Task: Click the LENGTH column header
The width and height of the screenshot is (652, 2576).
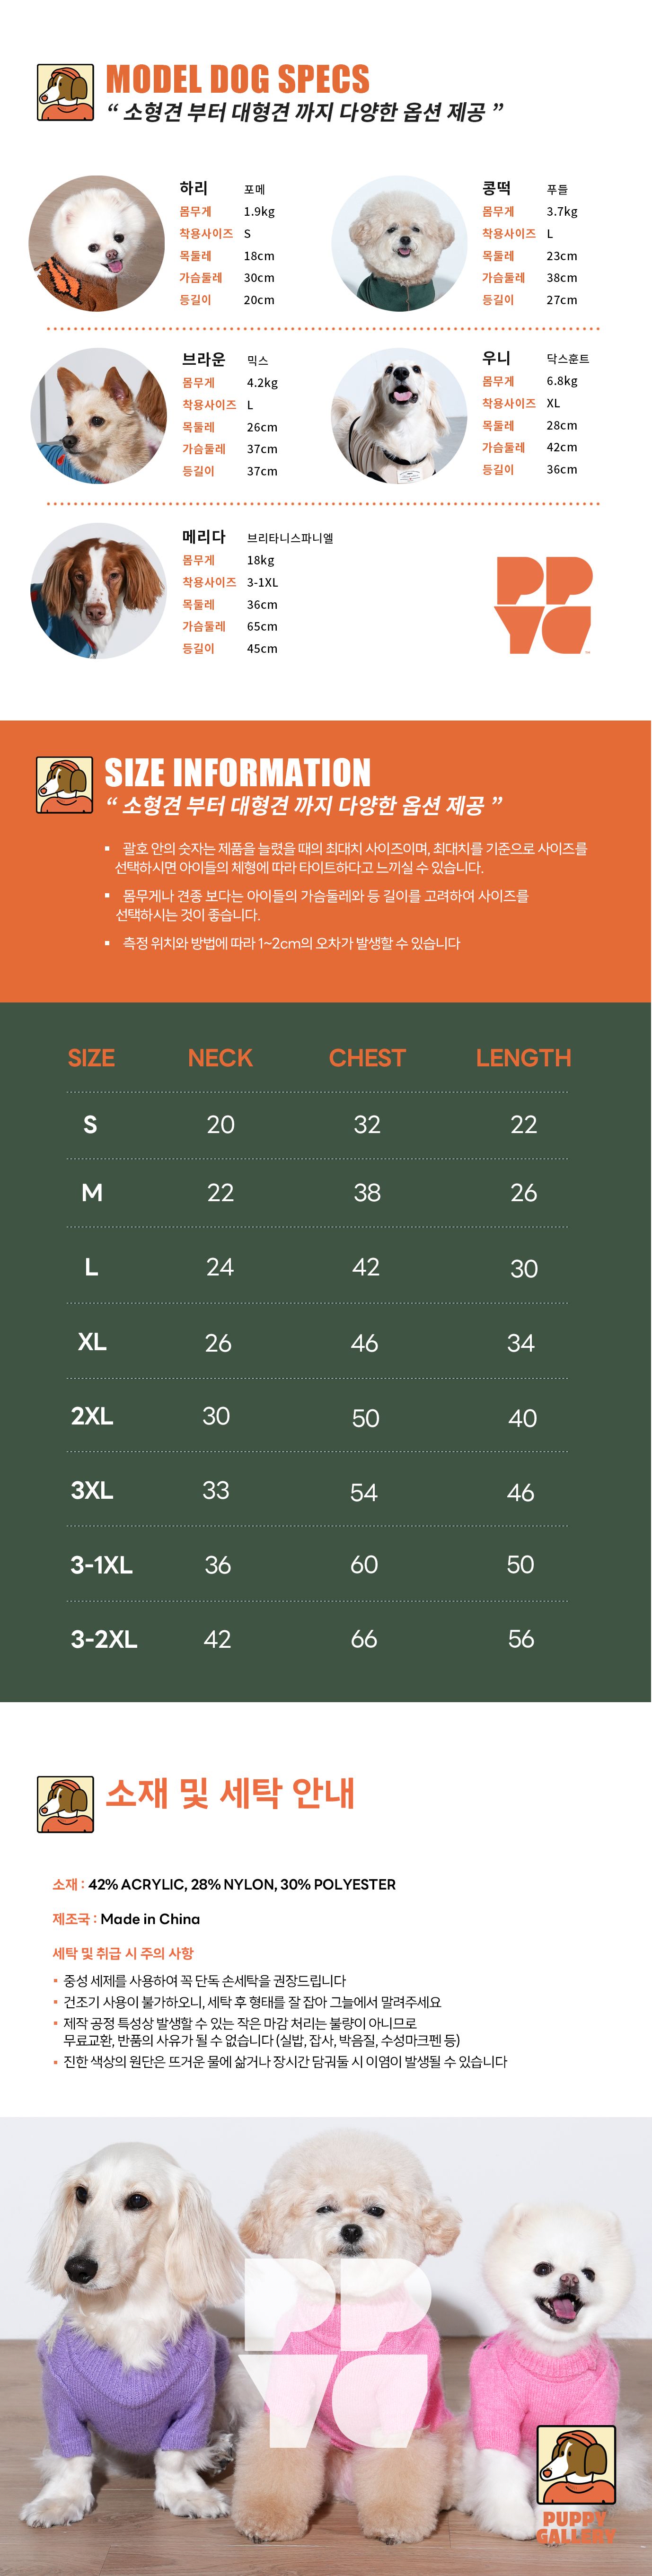Action: click(523, 1058)
